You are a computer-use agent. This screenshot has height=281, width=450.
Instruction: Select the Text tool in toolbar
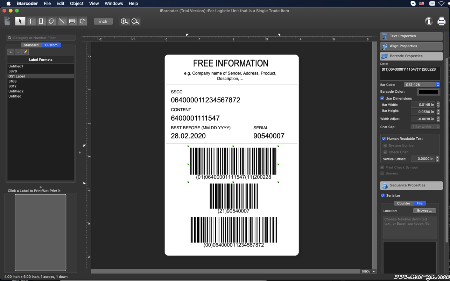click(30, 21)
